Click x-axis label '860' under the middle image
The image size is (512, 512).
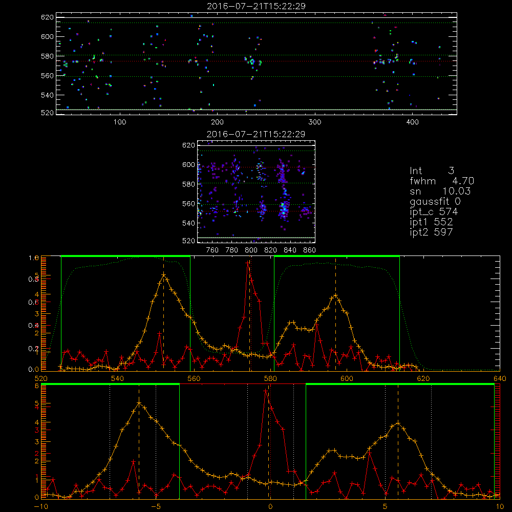click(x=310, y=250)
